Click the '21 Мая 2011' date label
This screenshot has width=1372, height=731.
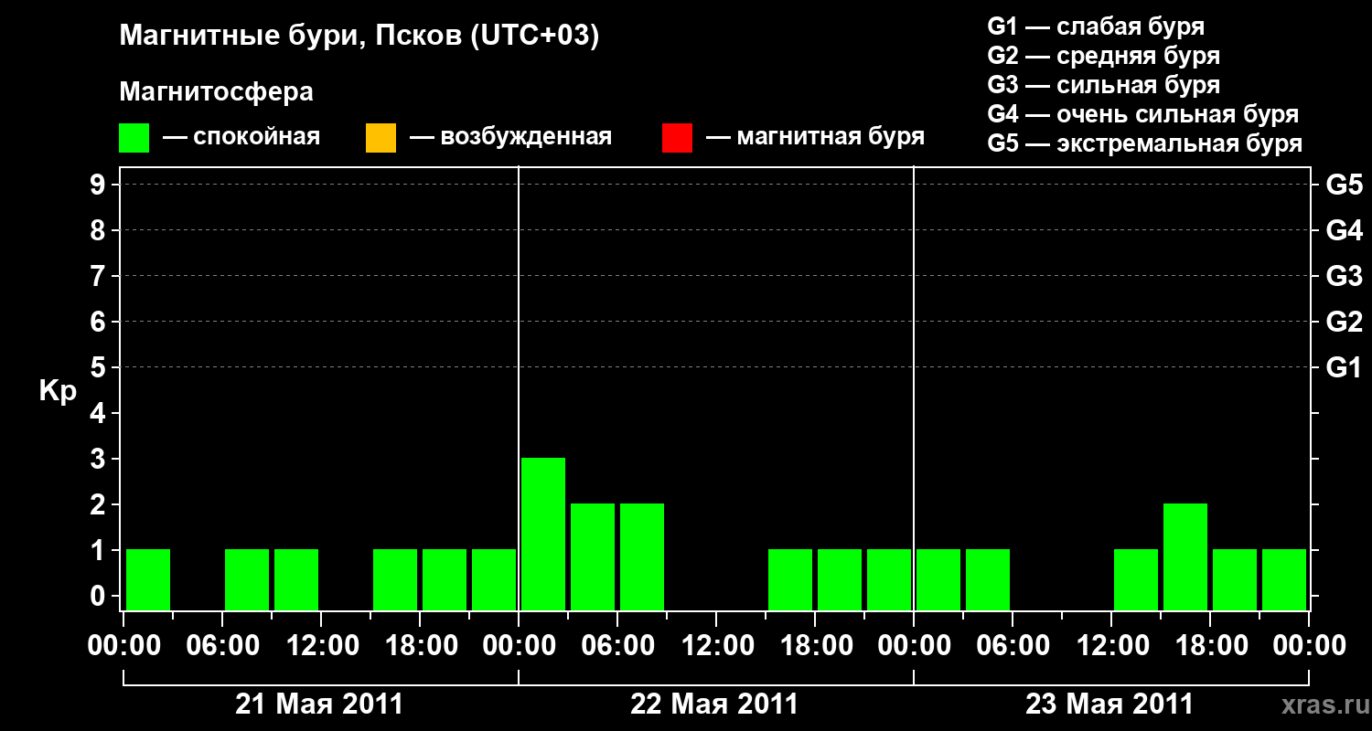tap(319, 705)
